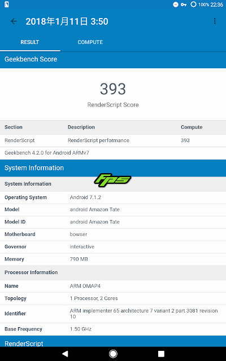The image size is (226, 361).
Task: Tap the Description column header
Action: click(x=81, y=127)
